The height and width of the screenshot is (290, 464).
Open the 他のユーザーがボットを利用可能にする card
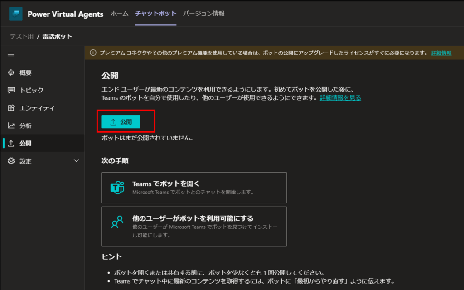(x=194, y=227)
